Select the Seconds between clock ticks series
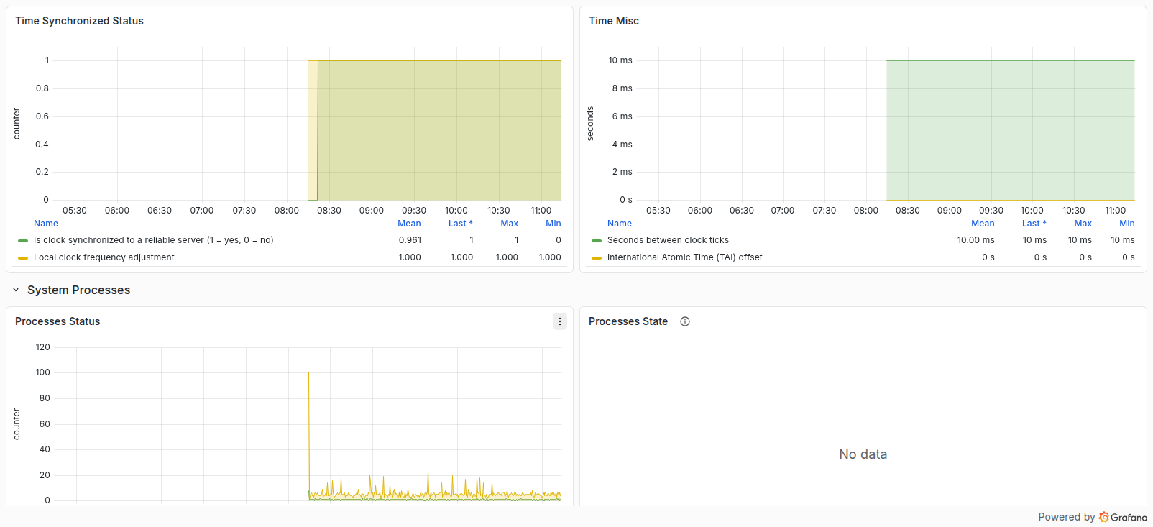 click(x=668, y=240)
